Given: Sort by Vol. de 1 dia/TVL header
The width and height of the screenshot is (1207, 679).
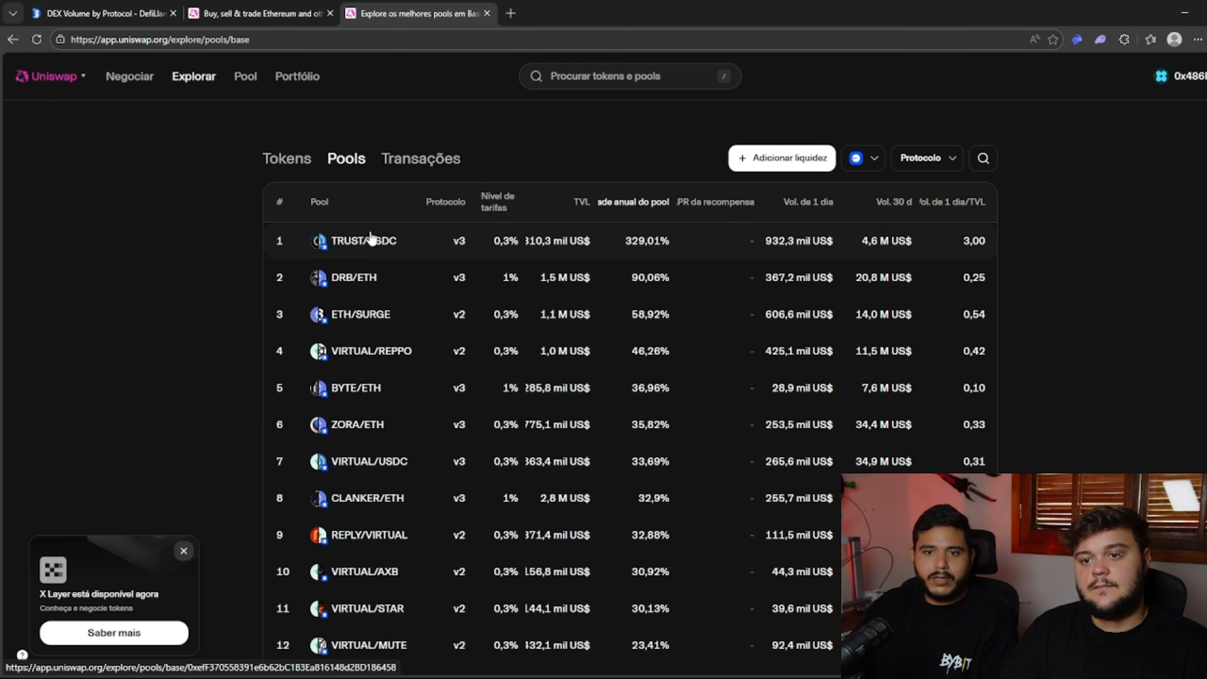Looking at the screenshot, I should 952,202.
